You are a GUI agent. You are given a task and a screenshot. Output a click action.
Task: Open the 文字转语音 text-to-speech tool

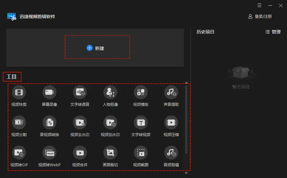pos(80,96)
